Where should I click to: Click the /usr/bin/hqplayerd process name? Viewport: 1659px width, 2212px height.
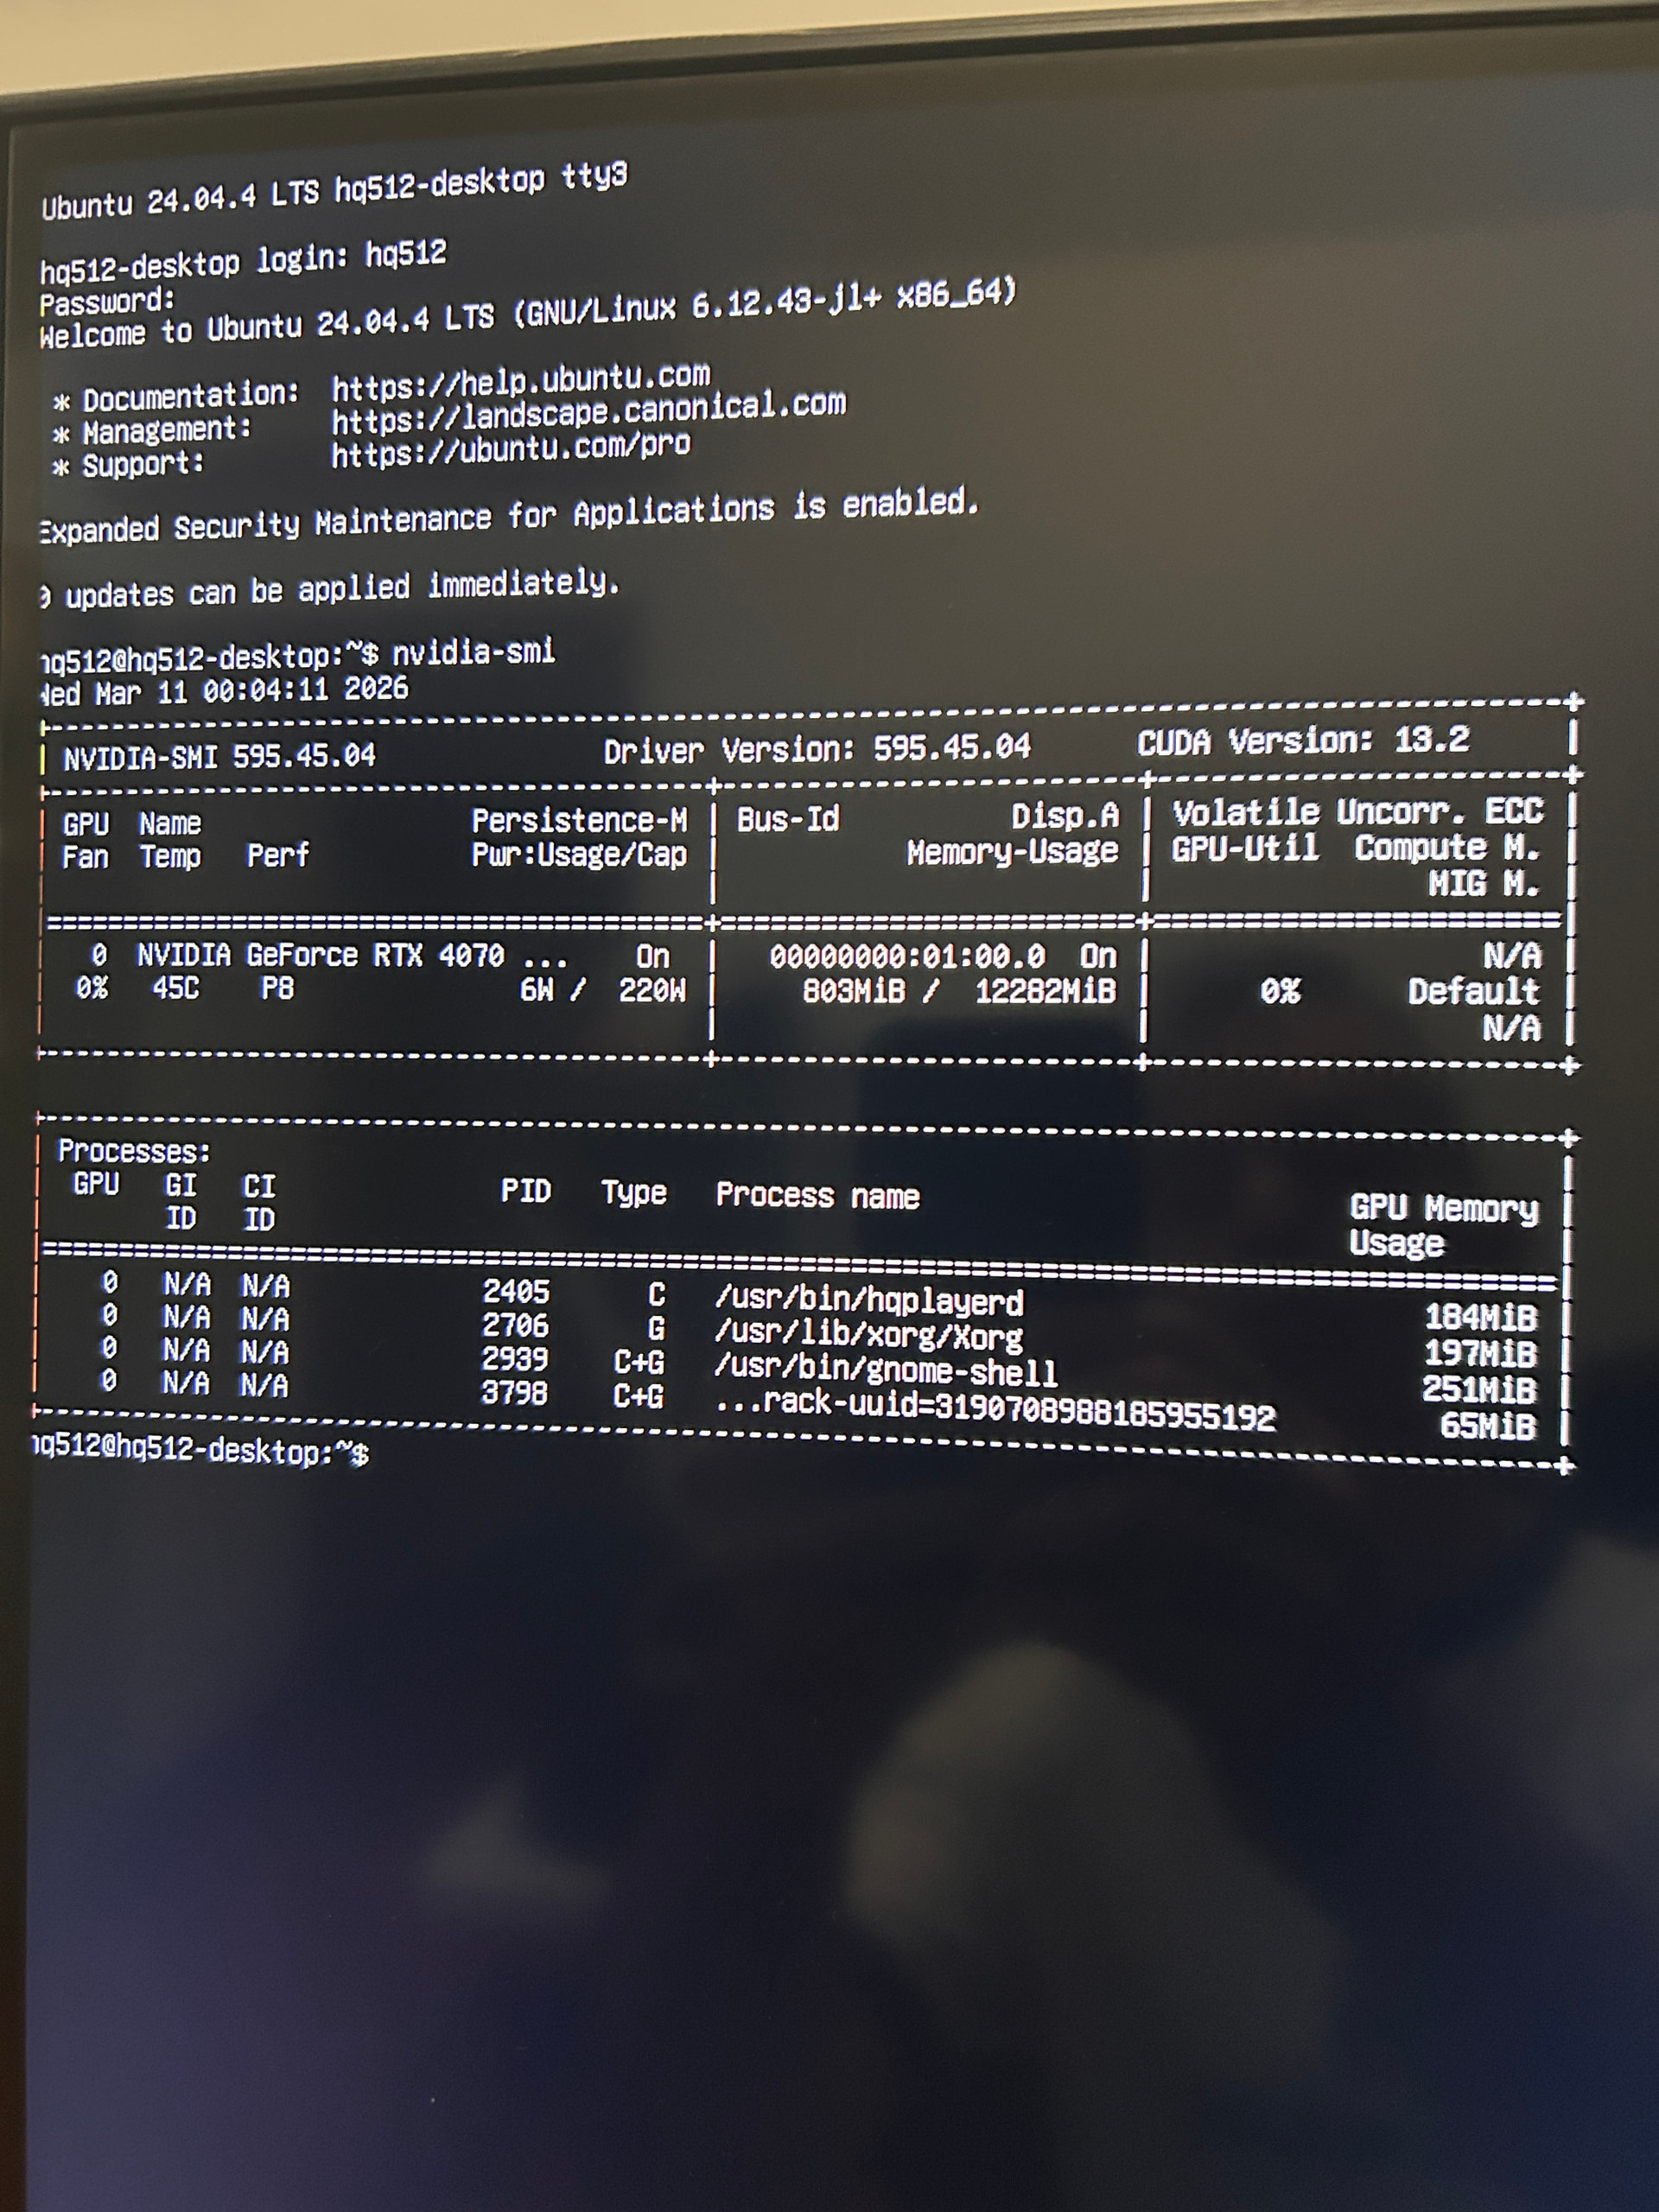869,1300
